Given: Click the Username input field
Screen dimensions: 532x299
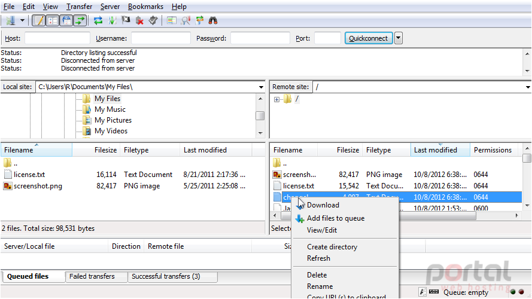Looking at the screenshot, I should 161,38.
